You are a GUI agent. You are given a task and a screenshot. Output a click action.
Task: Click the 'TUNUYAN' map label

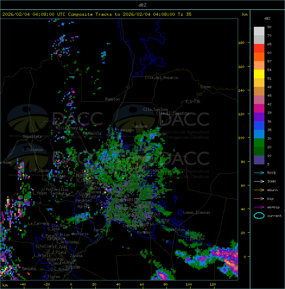(73, 267)
